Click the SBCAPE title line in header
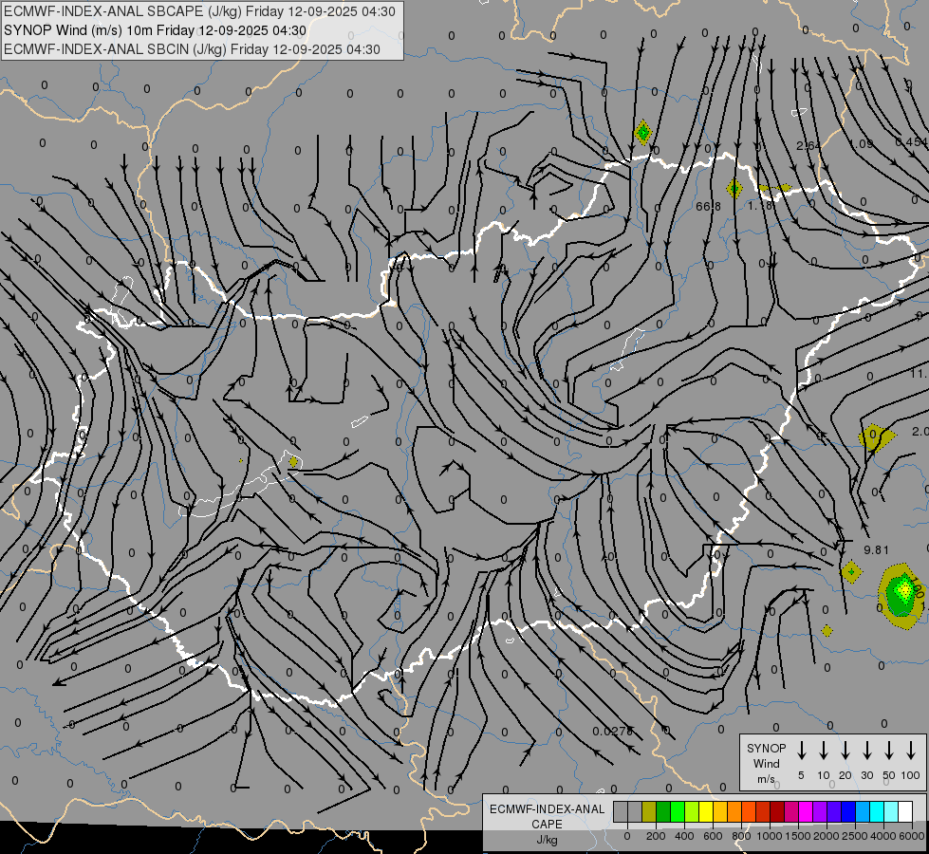 click(199, 11)
